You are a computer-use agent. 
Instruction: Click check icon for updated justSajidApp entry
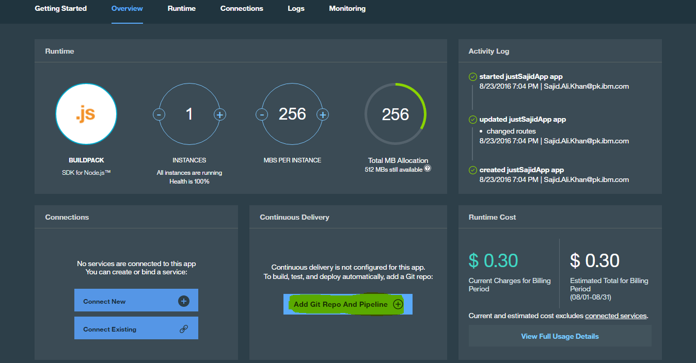click(472, 120)
